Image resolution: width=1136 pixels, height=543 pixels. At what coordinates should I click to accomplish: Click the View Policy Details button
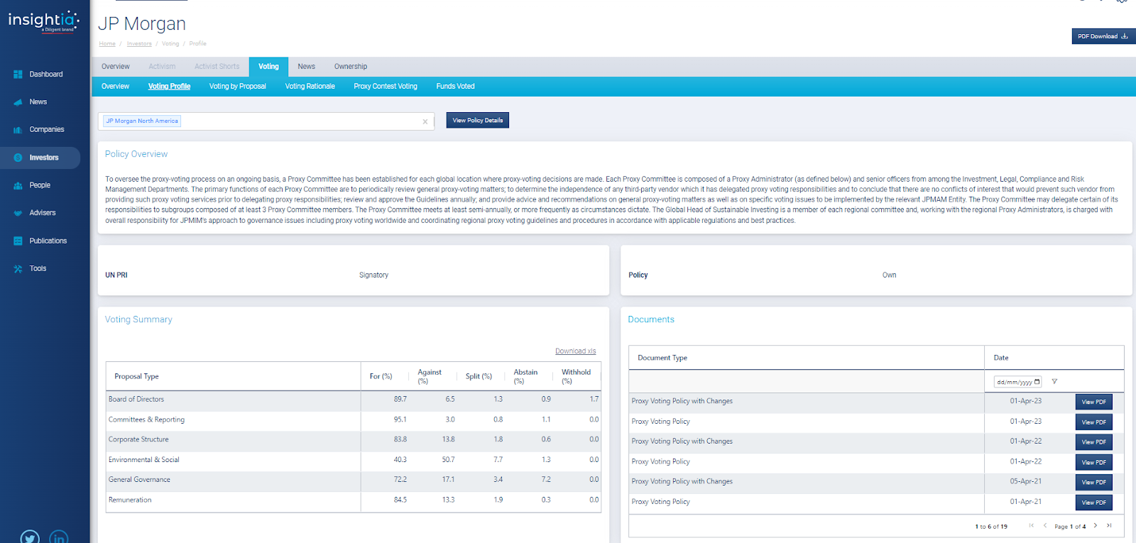tap(477, 121)
